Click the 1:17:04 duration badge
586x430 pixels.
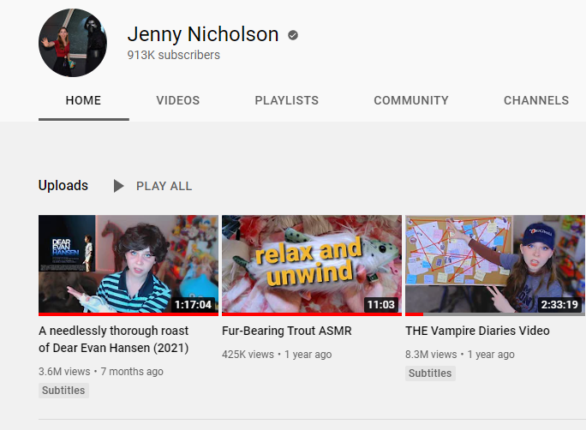tap(193, 304)
